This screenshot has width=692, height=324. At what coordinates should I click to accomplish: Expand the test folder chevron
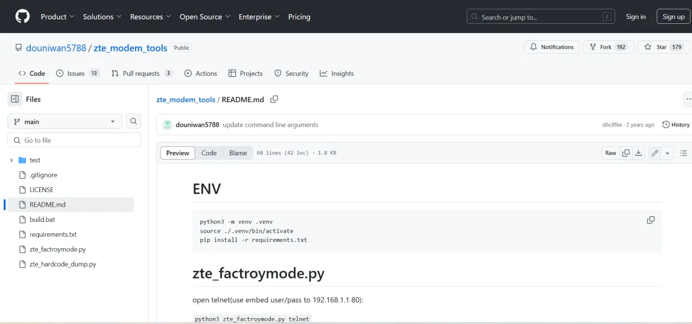tap(11, 160)
